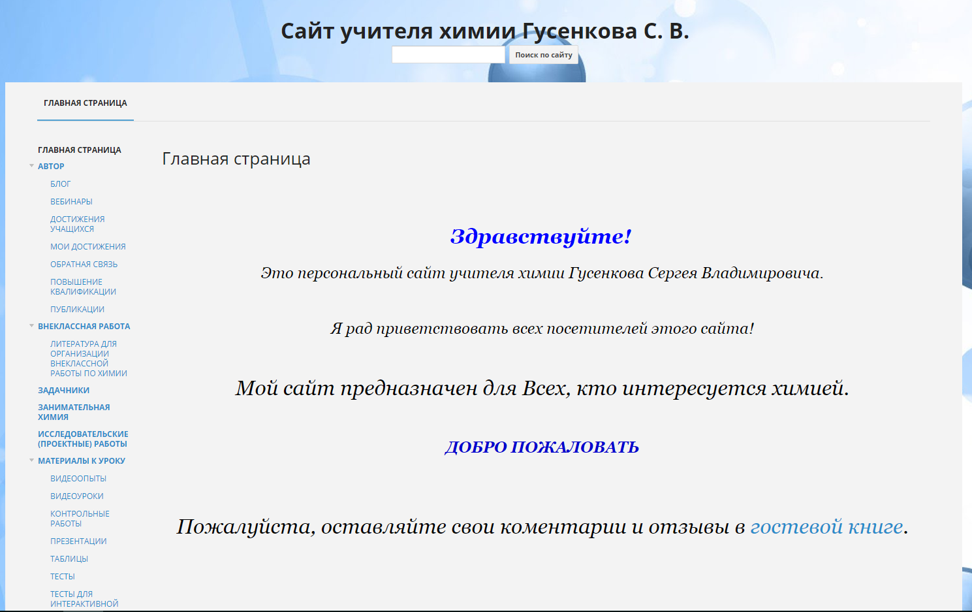Image resolution: width=972 pixels, height=612 pixels.
Task: Open ПУБЛИКАЦИИ in the sidebar
Action: [77, 310]
